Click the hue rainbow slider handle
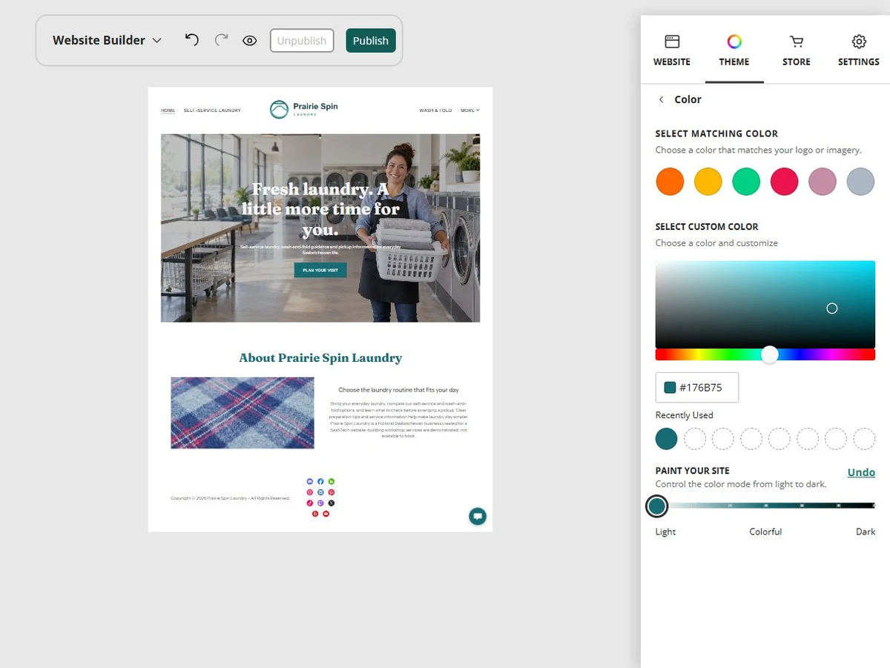This screenshot has height=668, width=890. [x=770, y=354]
